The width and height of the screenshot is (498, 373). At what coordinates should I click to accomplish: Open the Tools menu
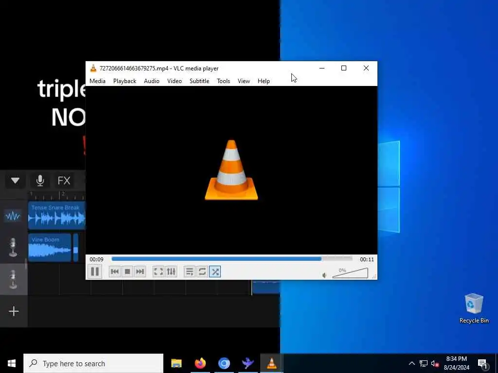[x=223, y=81]
